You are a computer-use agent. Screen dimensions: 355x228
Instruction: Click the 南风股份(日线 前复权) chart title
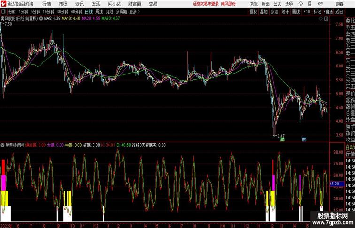coord(19,19)
